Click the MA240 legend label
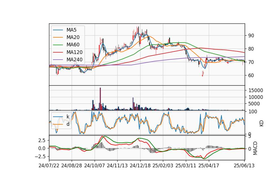Screen dimensions: 272x195 [x=75, y=60]
